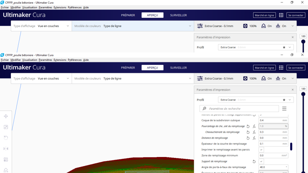Image resolution: width=308 pixels, height=173 pixels.
Task: Select the Mirror tool in front window
Action: pyautogui.click(x=6, y=149)
